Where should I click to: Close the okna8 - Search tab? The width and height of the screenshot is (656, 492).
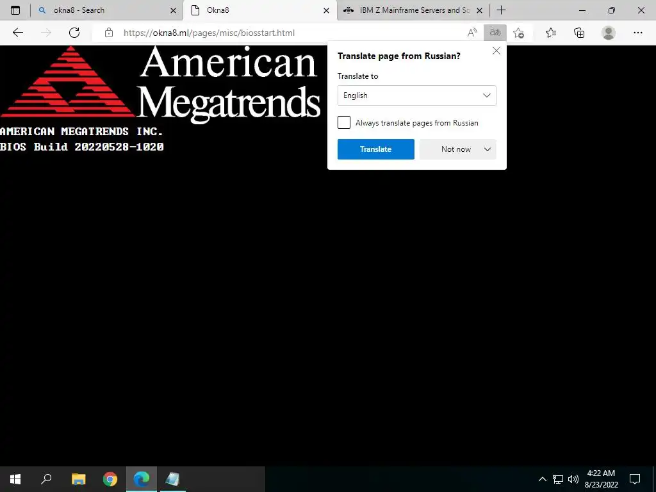[173, 11]
